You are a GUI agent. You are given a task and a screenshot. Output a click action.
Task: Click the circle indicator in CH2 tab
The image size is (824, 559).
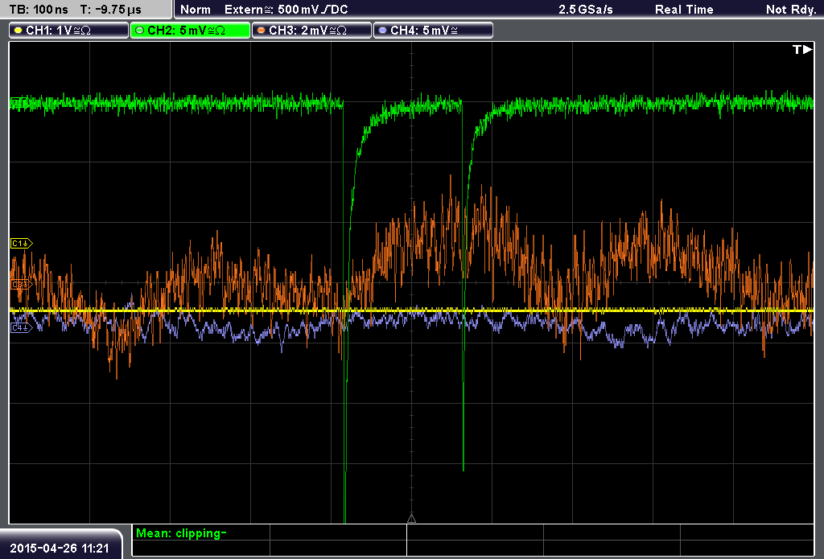(140, 31)
